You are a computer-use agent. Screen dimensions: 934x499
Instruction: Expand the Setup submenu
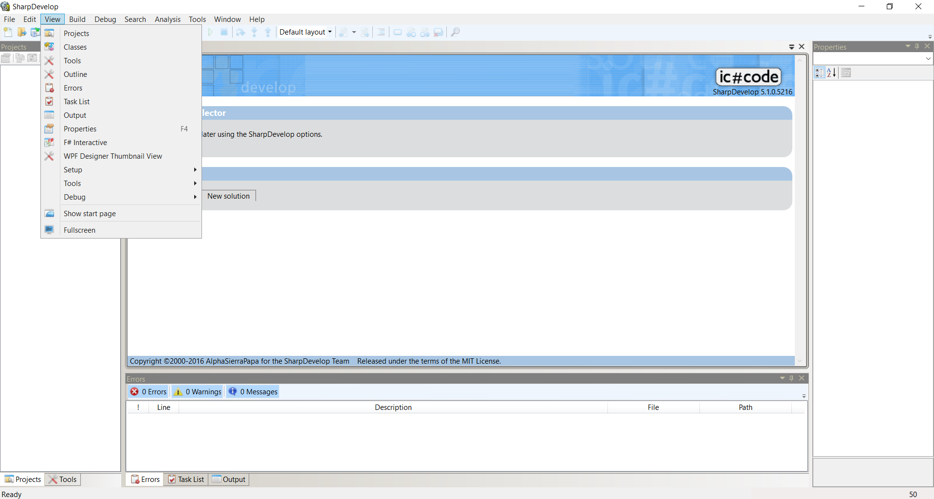122,169
